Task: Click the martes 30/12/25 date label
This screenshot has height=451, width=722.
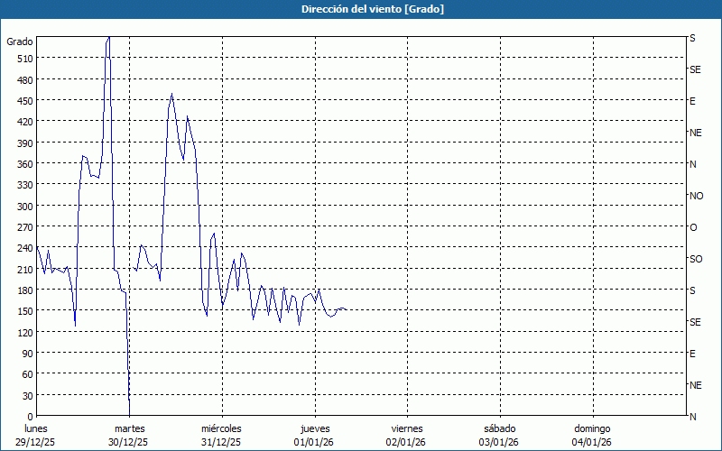Action: pos(129,436)
